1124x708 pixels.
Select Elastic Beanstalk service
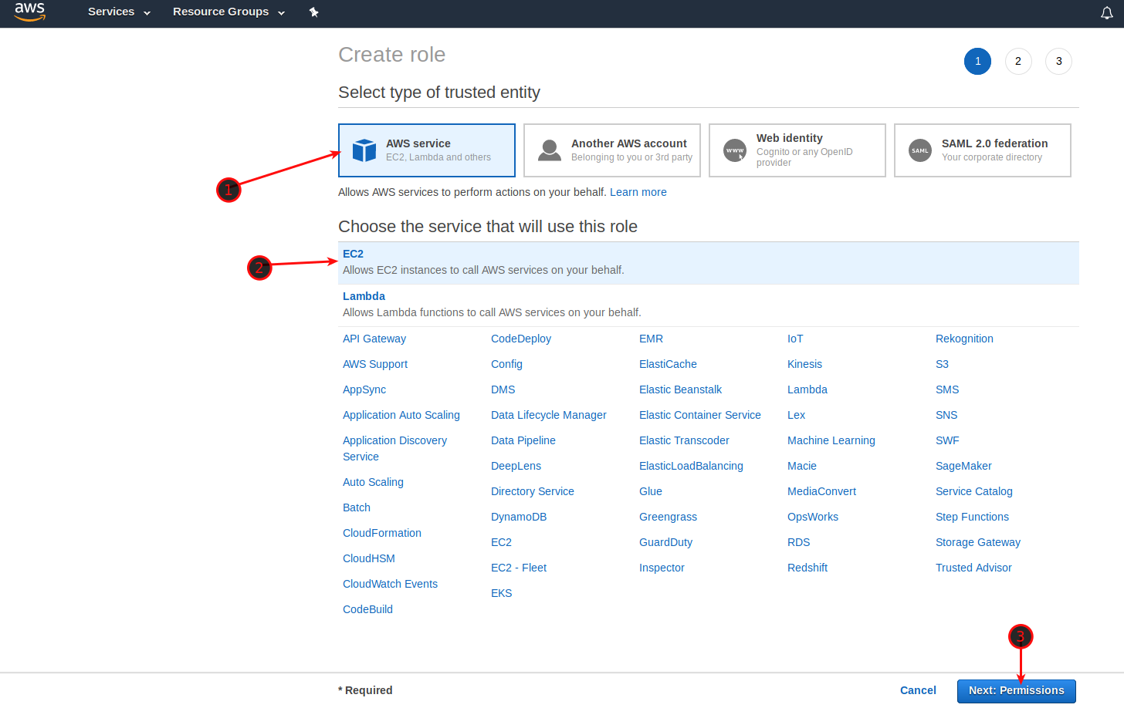point(680,389)
